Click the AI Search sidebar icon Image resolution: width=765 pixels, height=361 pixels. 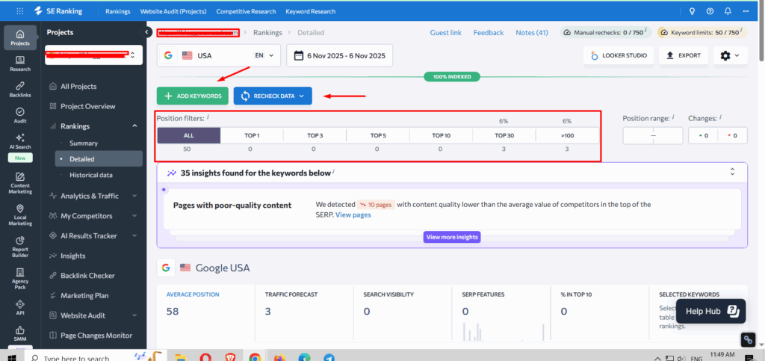coord(20,141)
